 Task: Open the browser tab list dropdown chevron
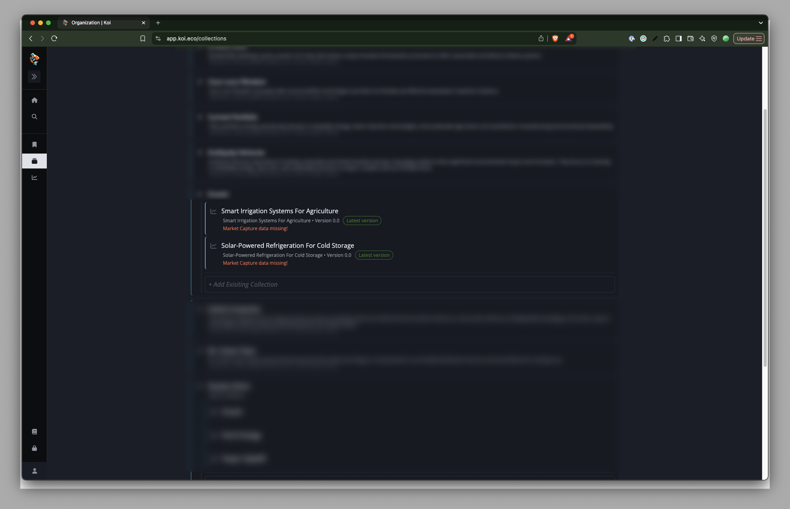761,23
